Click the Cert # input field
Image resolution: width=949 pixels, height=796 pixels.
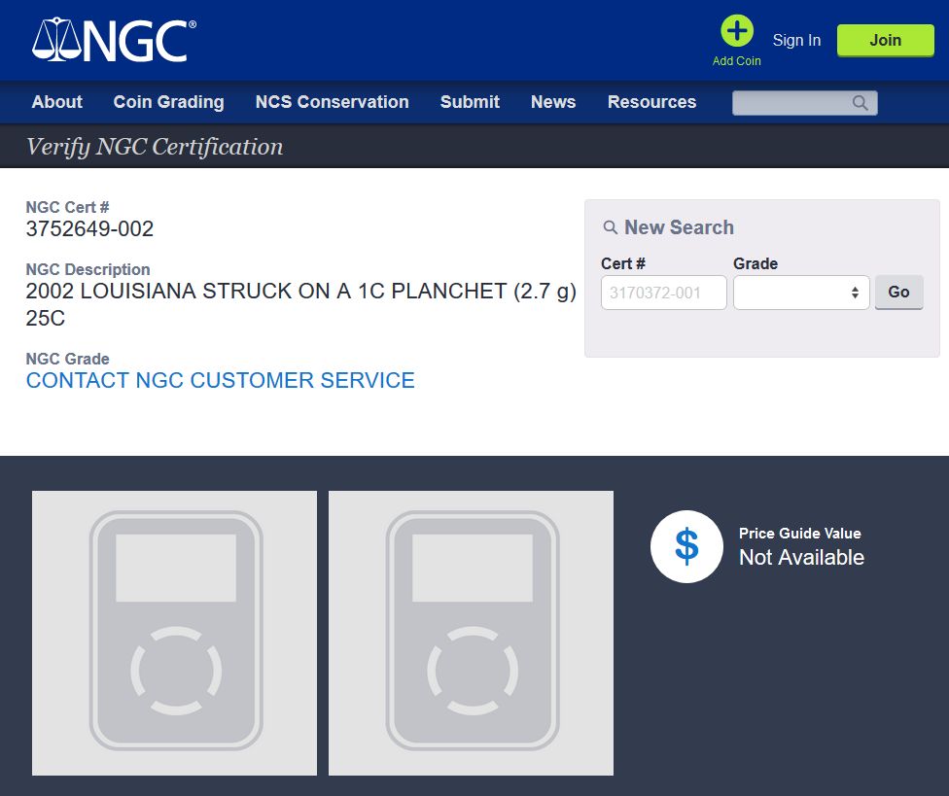click(x=664, y=293)
